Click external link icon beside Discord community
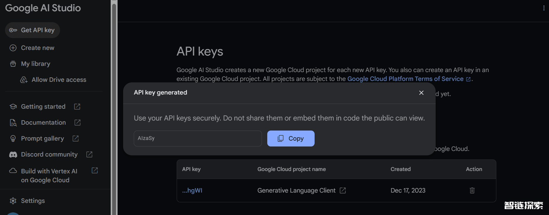 tap(89, 154)
